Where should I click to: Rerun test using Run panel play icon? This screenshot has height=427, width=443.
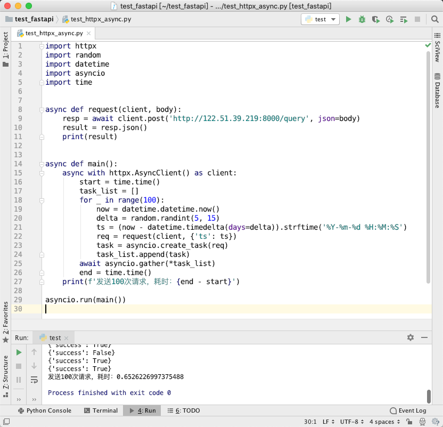point(19,352)
